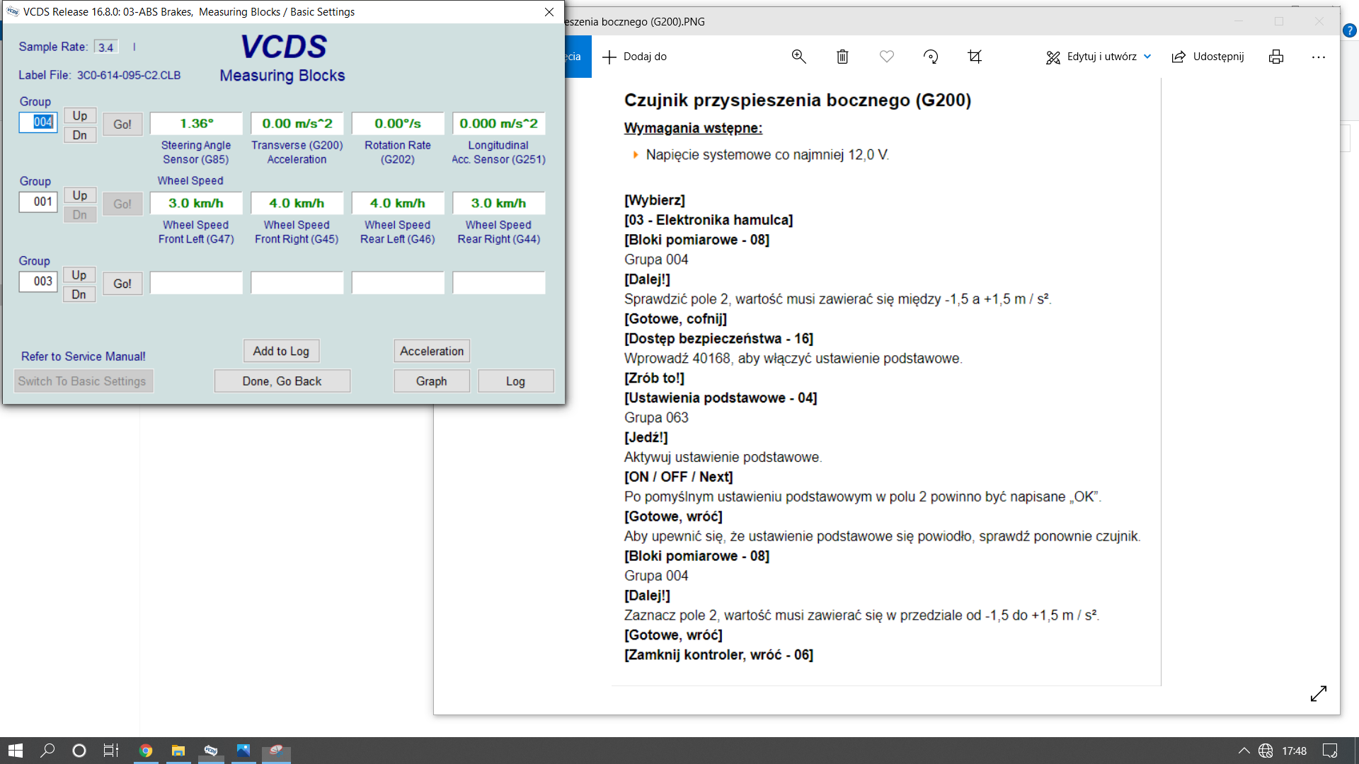1359x764 pixels.
Task: Click the delete trash icon
Action: pos(842,57)
